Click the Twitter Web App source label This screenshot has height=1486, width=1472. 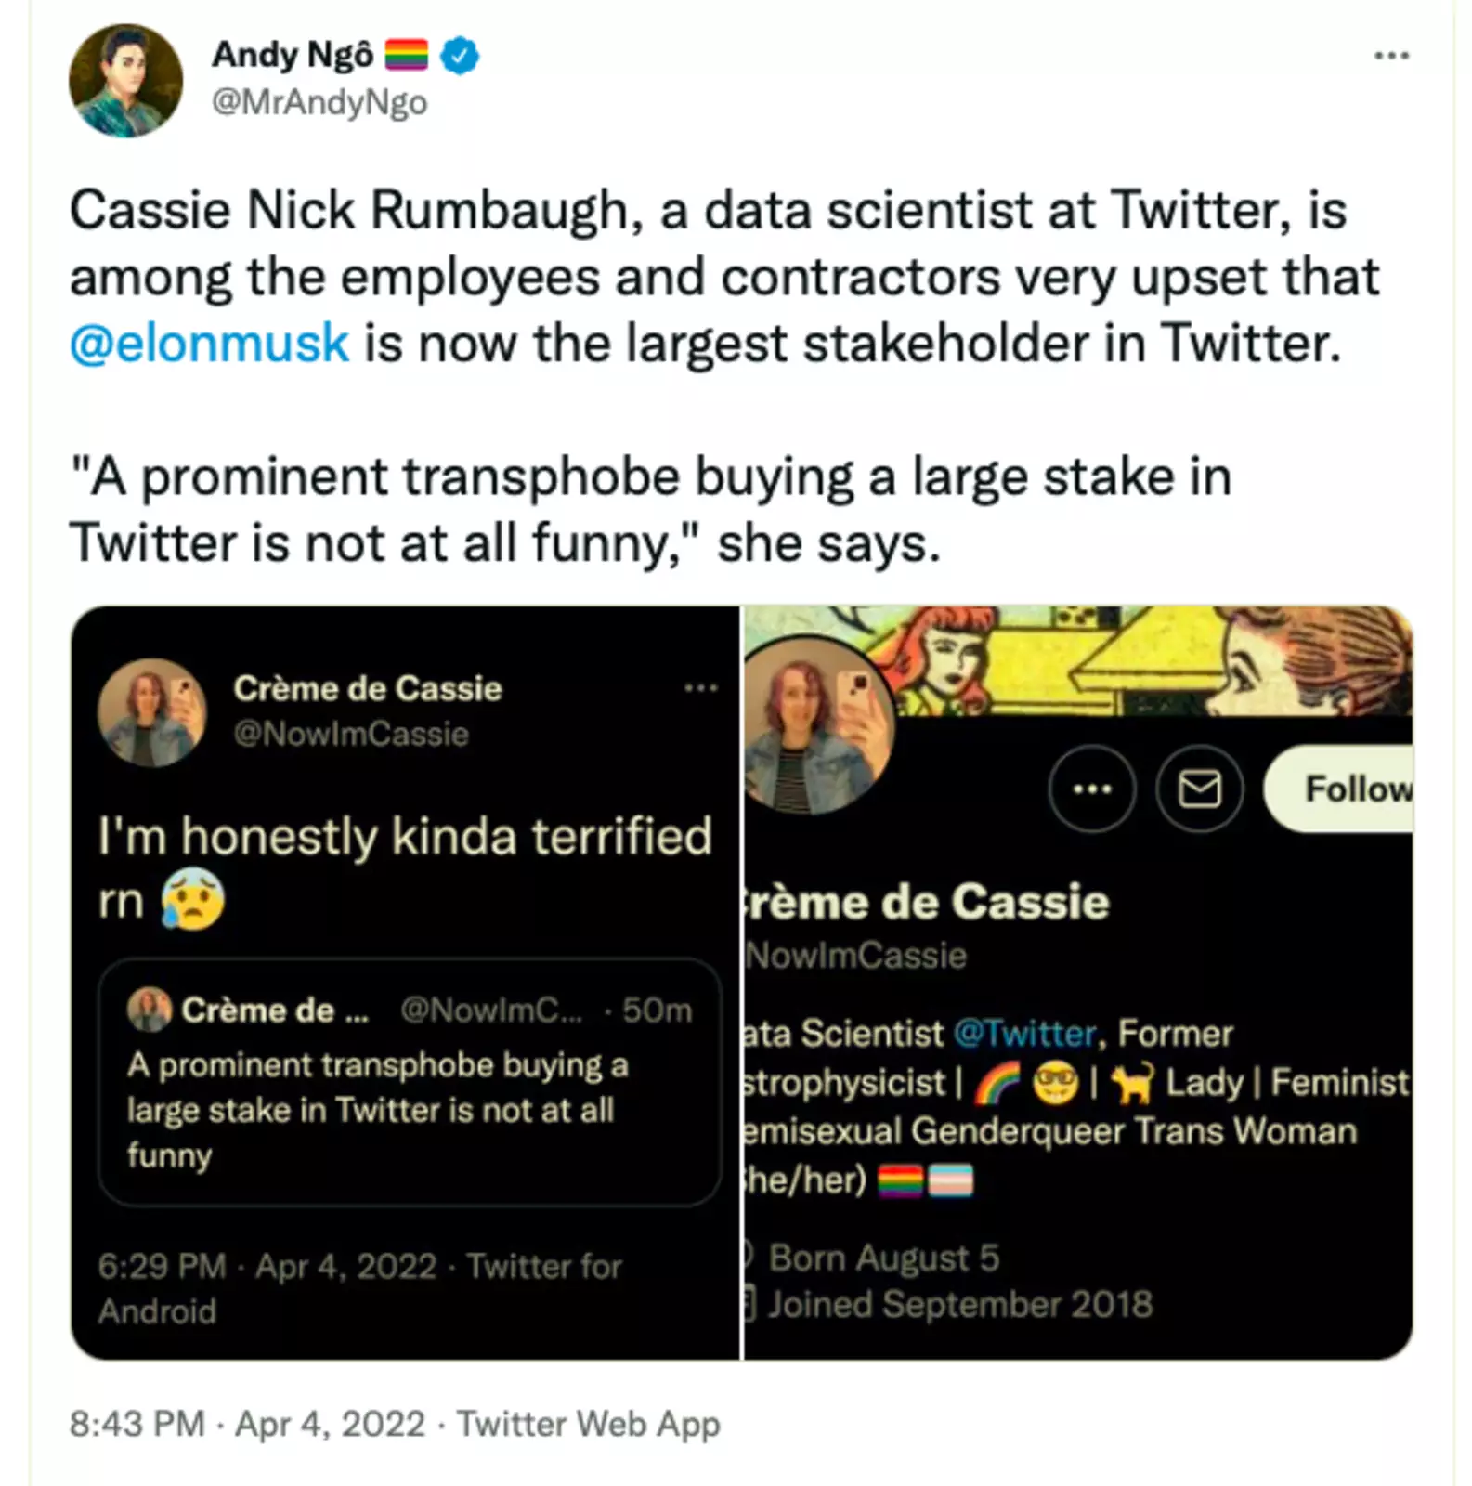coord(588,1424)
